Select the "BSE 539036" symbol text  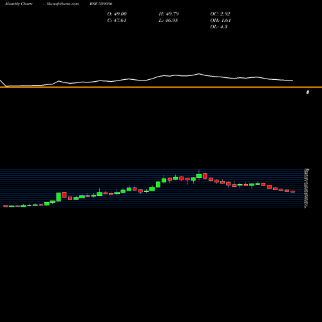pyautogui.click(x=101, y=4)
